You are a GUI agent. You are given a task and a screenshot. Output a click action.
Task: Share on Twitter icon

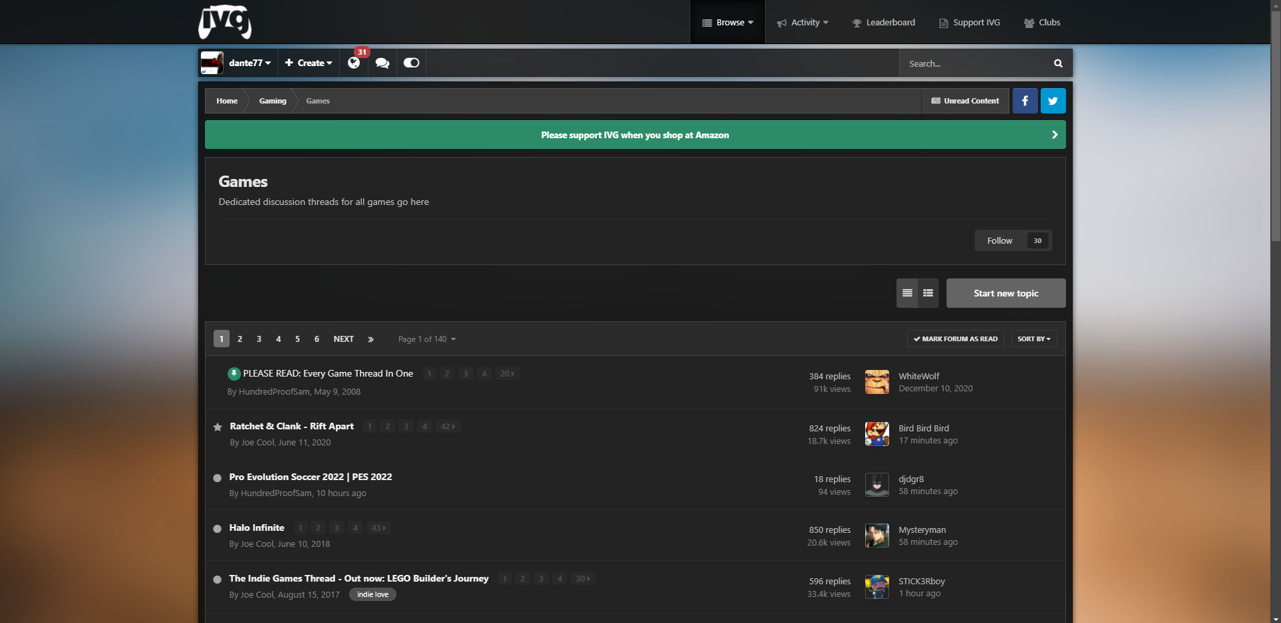click(1053, 101)
